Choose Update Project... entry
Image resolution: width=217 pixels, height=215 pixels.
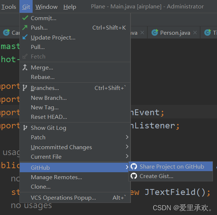click(75, 37)
